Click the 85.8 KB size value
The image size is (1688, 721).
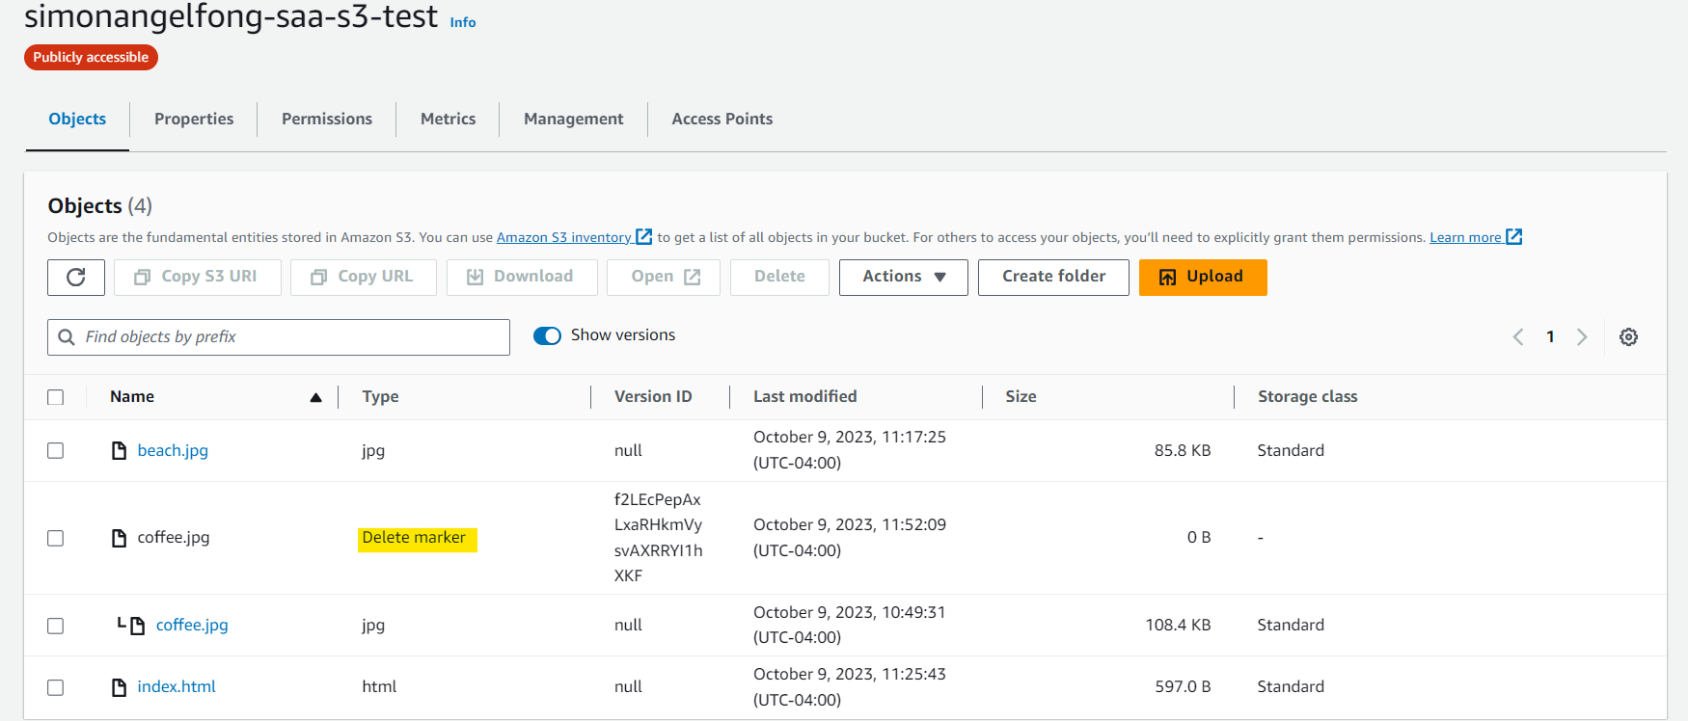(x=1182, y=450)
